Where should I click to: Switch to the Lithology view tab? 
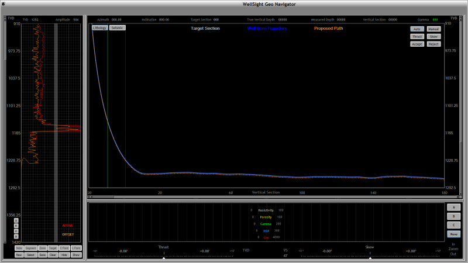[99, 28]
